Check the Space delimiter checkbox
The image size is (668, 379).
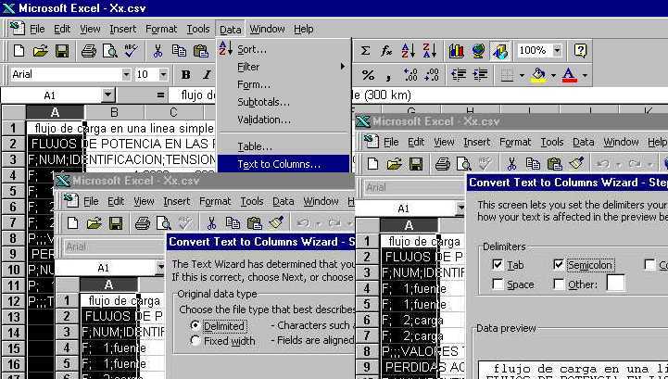pos(498,284)
